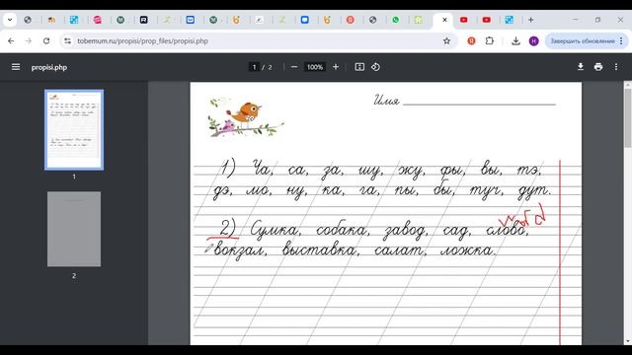This screenshot has width=632, height=355.
Task: Download the propisi.php PDF file
Action: 581,67
